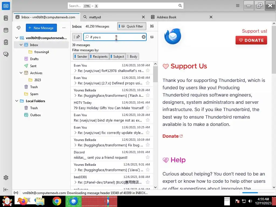Toggle the Sender filter button
Viewport: 276px width, 207px height.
(x=81, y=57)
